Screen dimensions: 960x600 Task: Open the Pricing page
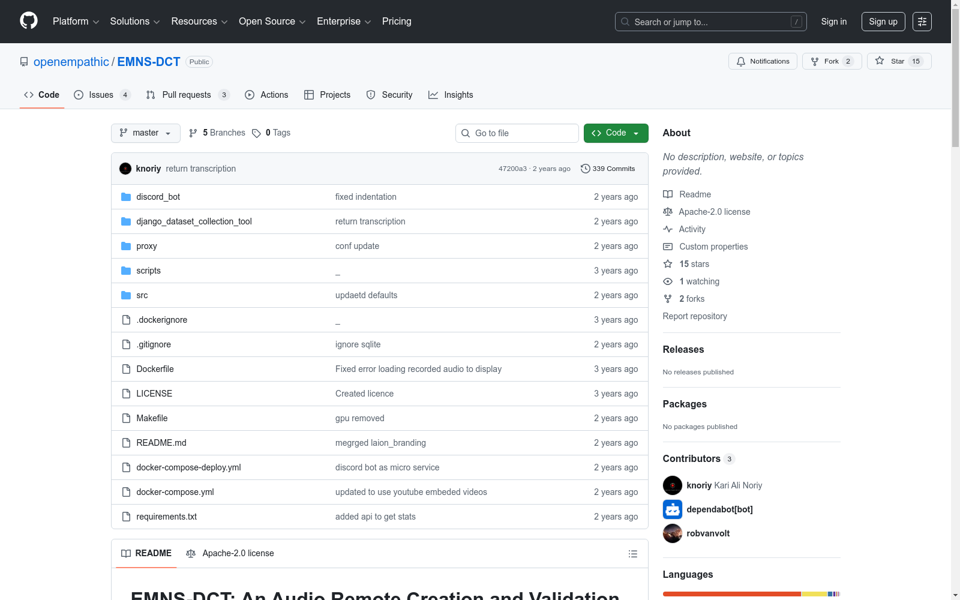tap(397, 22)
